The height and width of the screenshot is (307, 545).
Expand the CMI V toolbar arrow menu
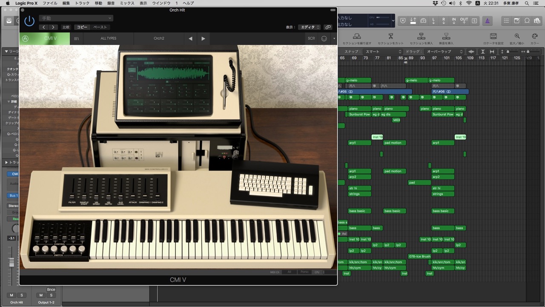334,38
